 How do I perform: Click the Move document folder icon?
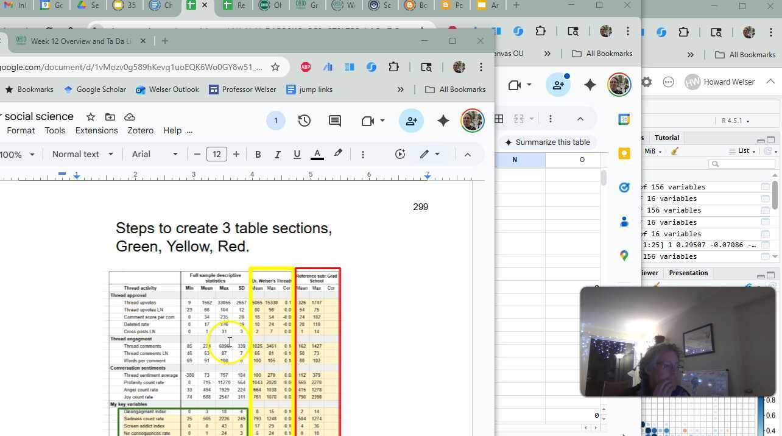tap(110, 117)
